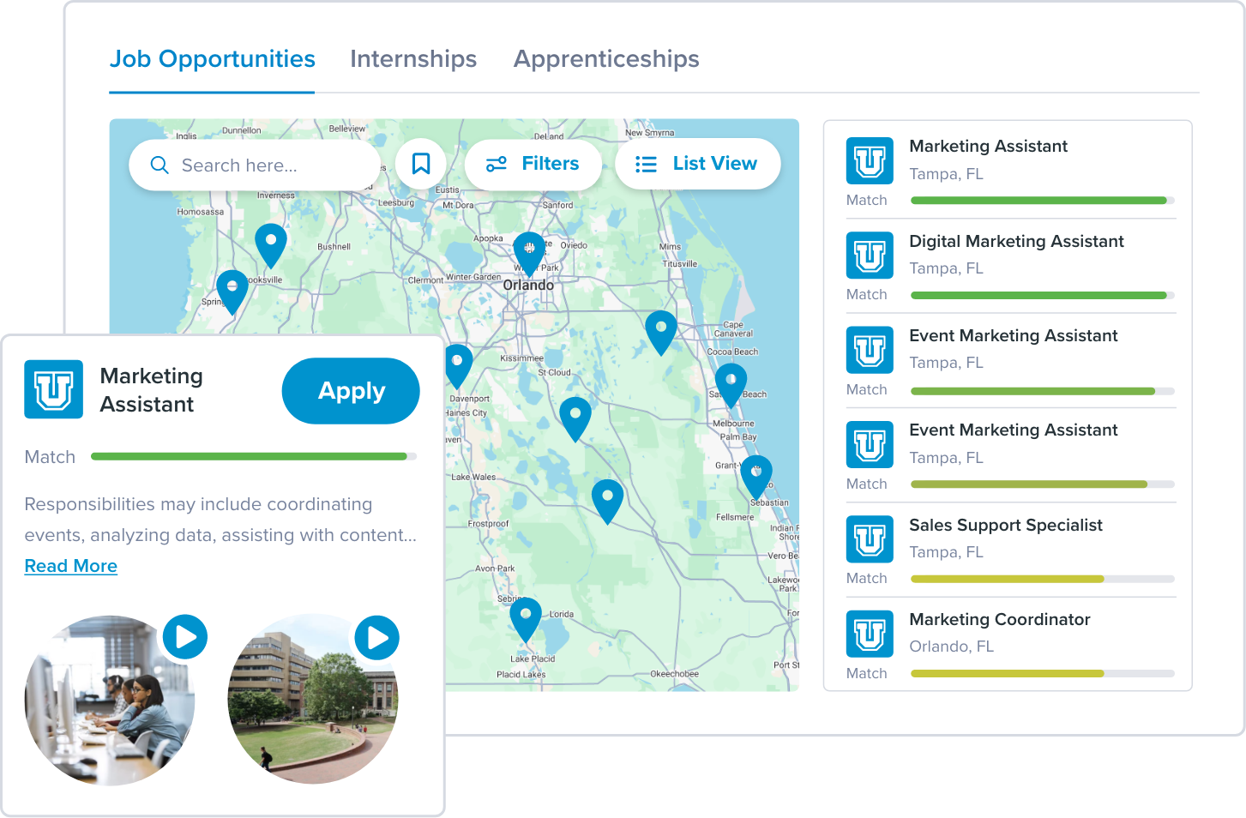This screenshot has width=1246, height=818.
Task: Switch to the Internships tab
Action: 413,59
